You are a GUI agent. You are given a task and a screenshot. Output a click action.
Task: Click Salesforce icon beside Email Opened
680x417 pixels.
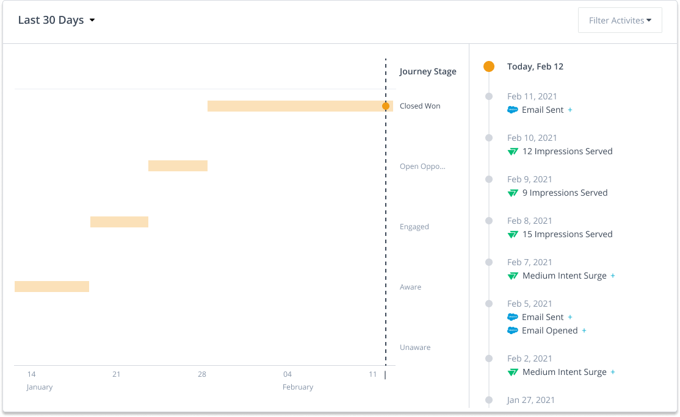(x=513, y=330)
